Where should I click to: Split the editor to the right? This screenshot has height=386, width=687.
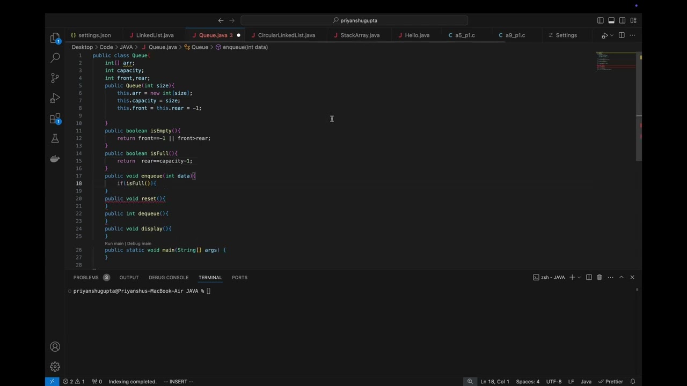click(622, 35)
